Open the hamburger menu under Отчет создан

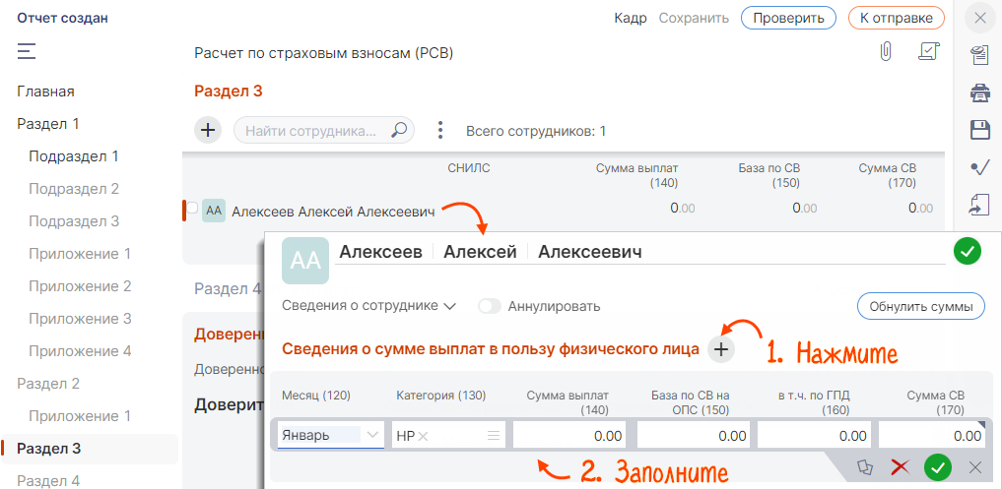coord(27,51)
